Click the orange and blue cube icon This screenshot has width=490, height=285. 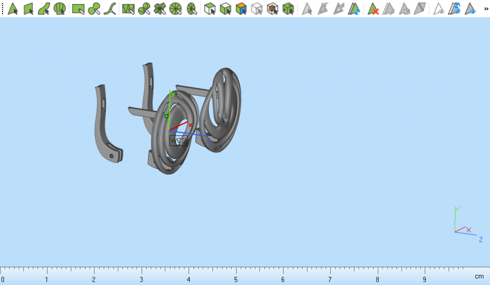point(241,9)
